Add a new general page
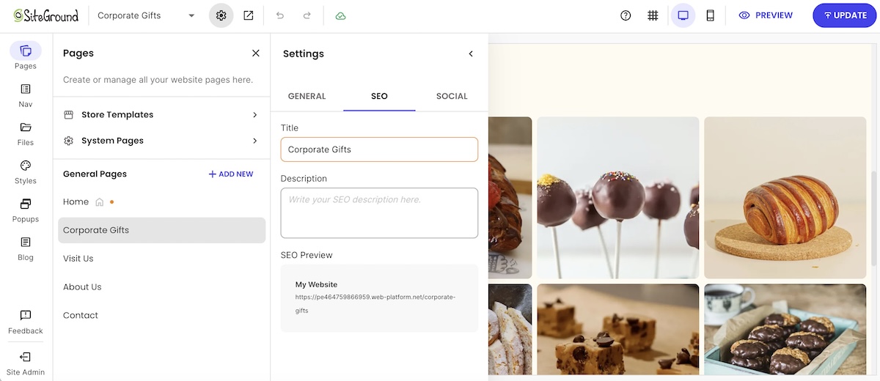880x381 pixels. [x=231, y=174]
